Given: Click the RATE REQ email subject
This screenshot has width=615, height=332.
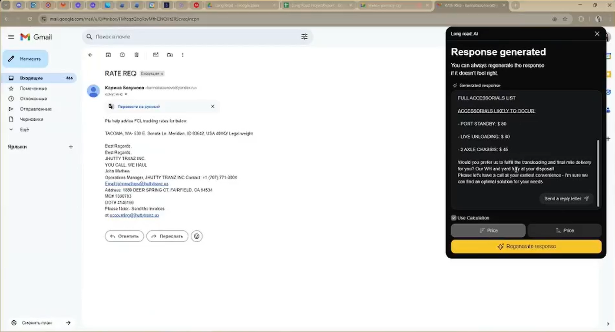Looking at the screenshot, I should [121, 73].
